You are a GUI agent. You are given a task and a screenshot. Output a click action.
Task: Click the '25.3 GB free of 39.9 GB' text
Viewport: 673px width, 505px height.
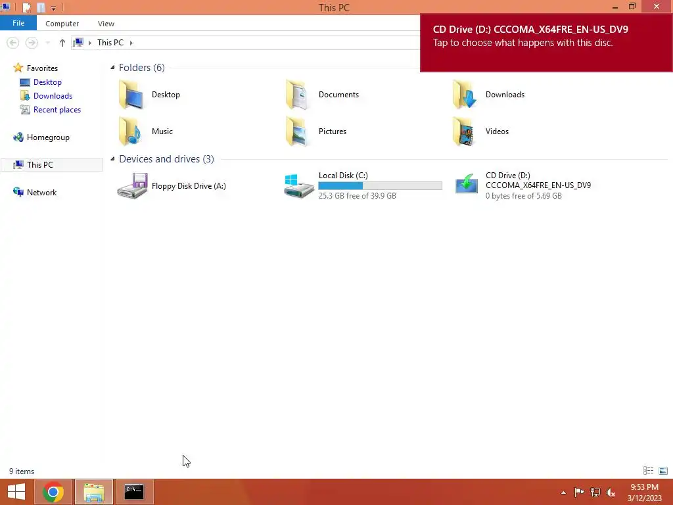357,196
